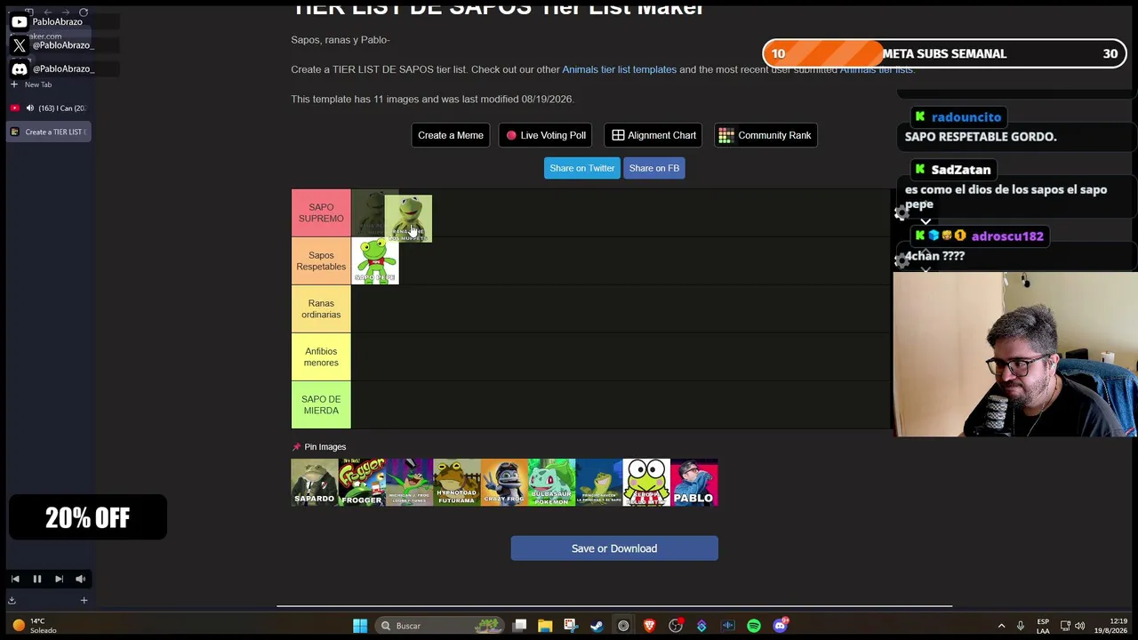
Task: Open settings gear for the Sapos Respetables row
Action: [x=902, y=260]
